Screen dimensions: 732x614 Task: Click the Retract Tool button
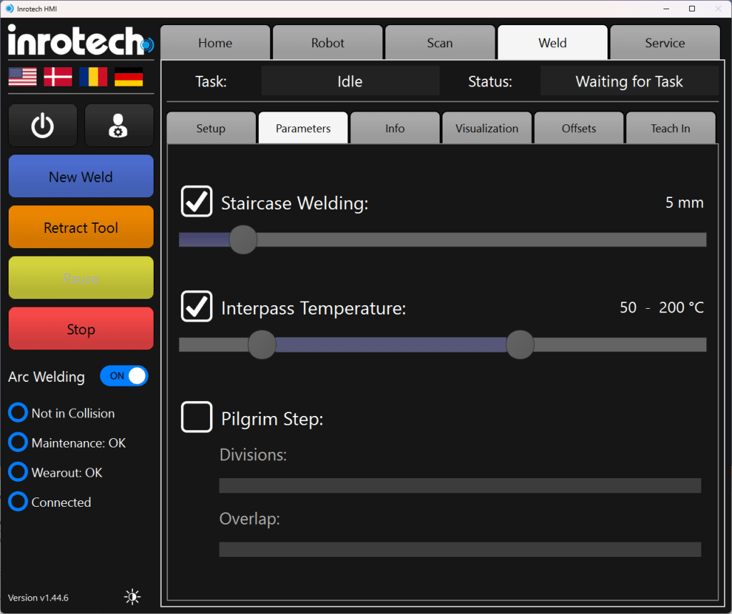click(81, 227)
